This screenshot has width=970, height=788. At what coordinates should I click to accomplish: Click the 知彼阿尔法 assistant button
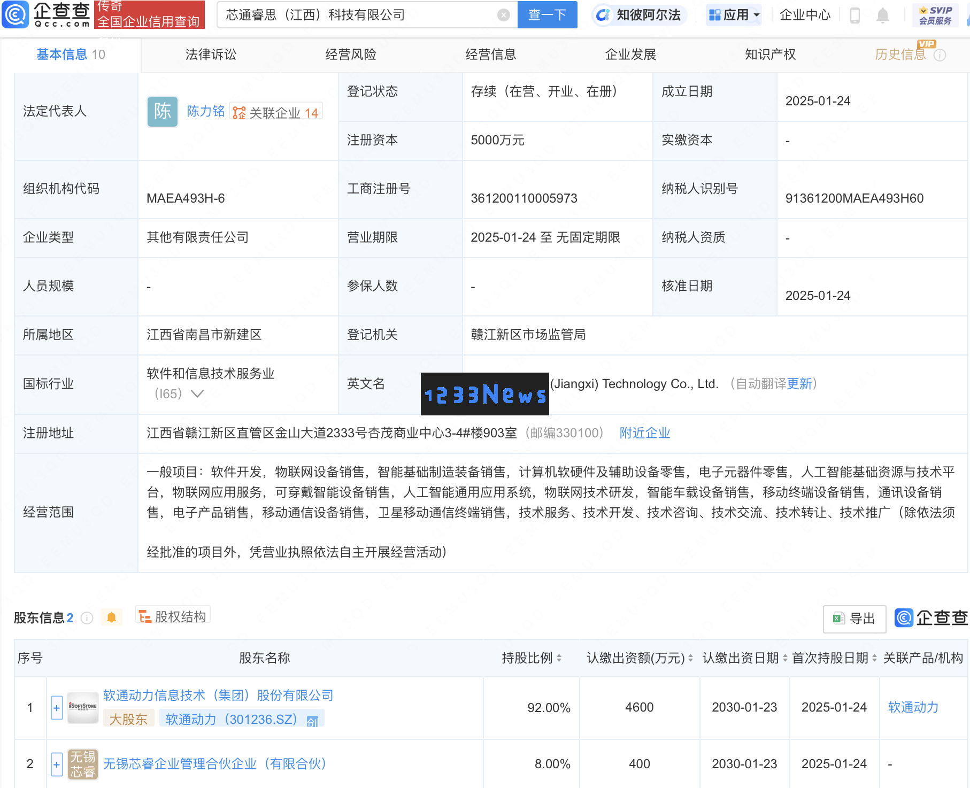coord(639,15)
